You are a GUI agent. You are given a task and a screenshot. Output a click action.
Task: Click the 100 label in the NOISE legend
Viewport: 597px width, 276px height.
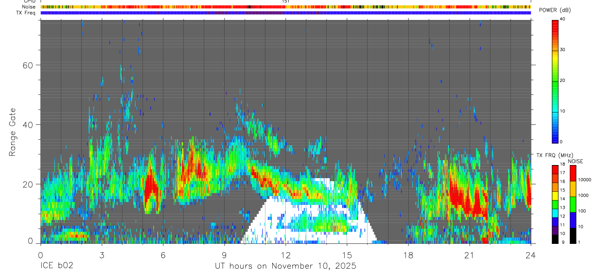click(582, 211)
